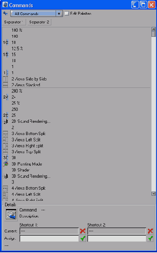
Task: Clear Shortcut 1 with red X
Action: click(82, 231)
